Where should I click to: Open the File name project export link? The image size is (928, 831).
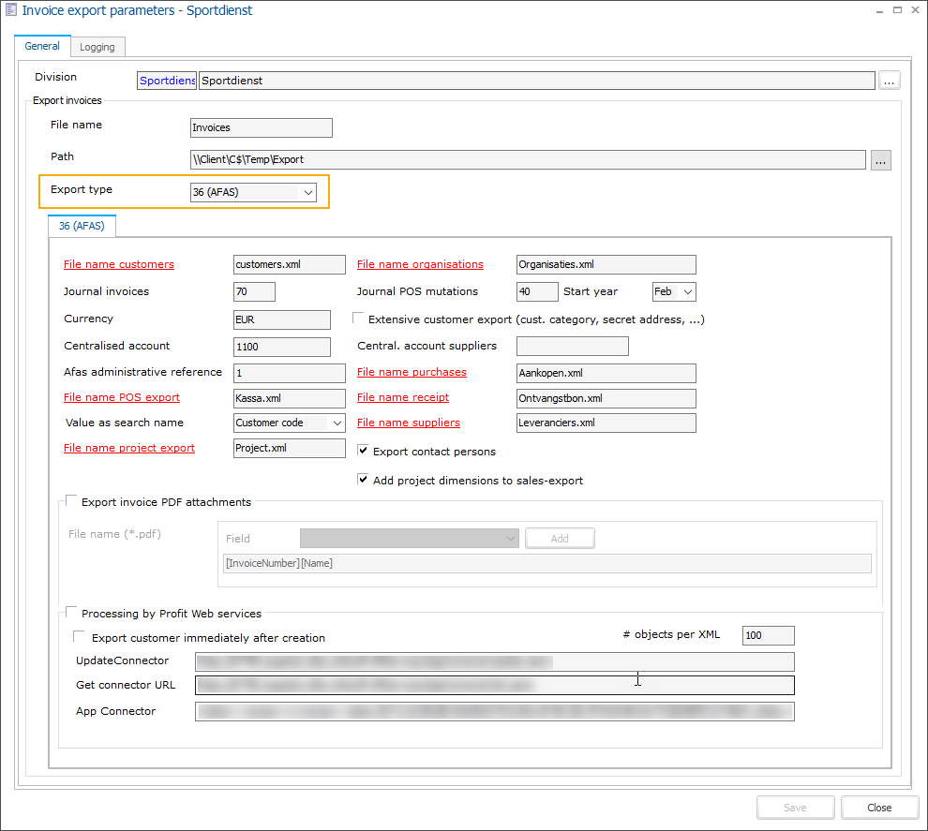128,448
